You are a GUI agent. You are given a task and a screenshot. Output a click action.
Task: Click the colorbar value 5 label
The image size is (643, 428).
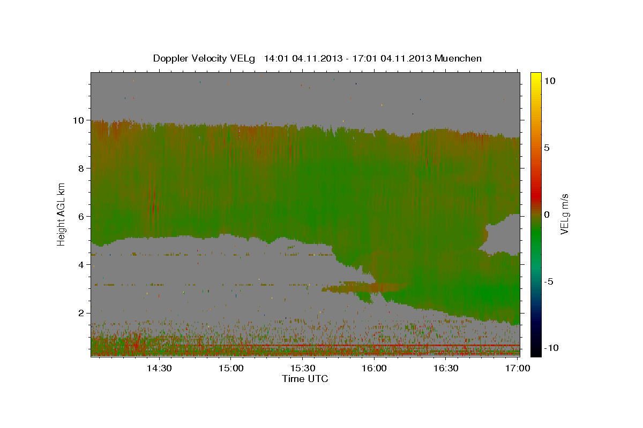pos(547,148)
